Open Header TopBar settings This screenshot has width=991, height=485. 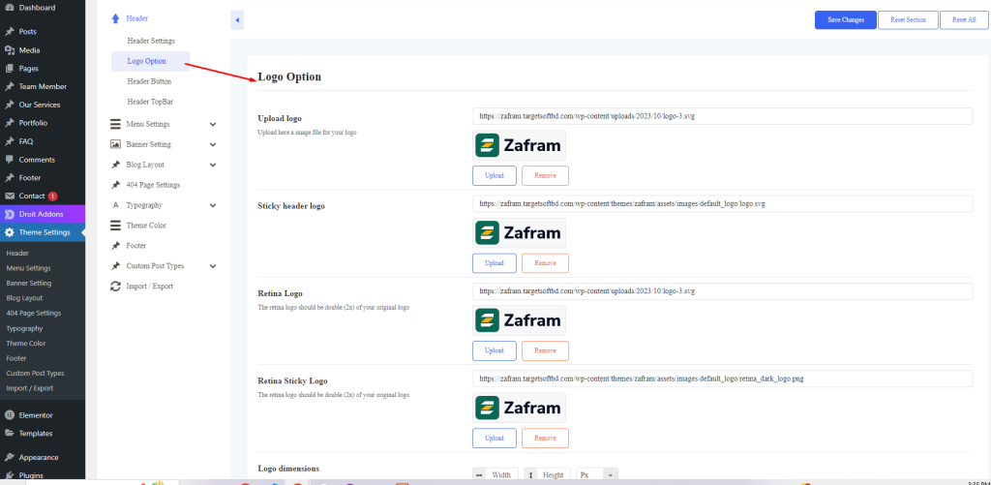click(x=150, y=102)
